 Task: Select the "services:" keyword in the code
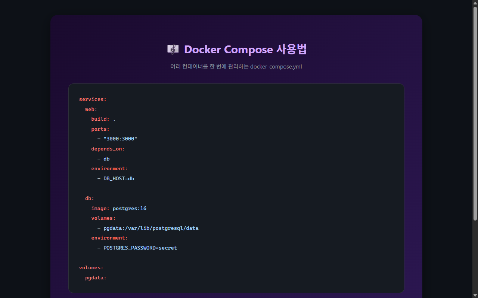pos(92,99)
